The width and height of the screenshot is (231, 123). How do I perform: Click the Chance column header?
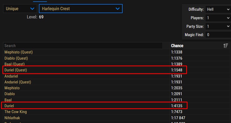(177, 46)
